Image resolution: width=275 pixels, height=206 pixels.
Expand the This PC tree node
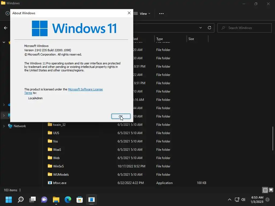click(x=4, y=115)
